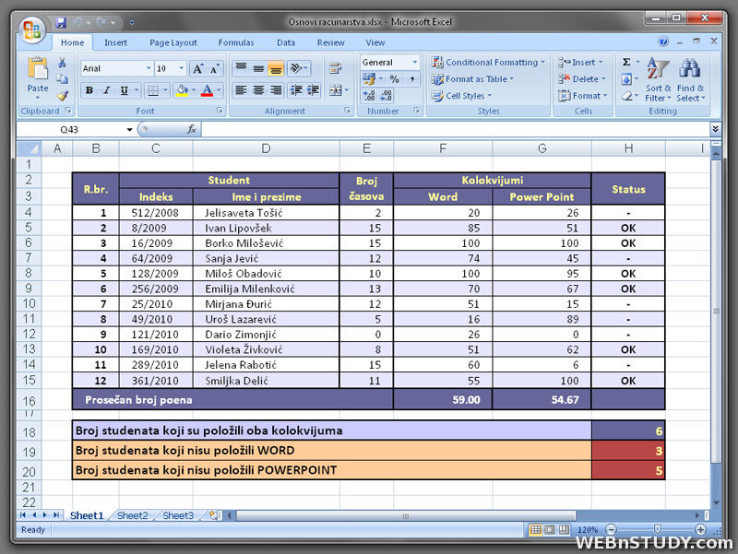Open the Formulas ribbon tab
This screenshot has height=554, width=738.
[x=236, y=42]
